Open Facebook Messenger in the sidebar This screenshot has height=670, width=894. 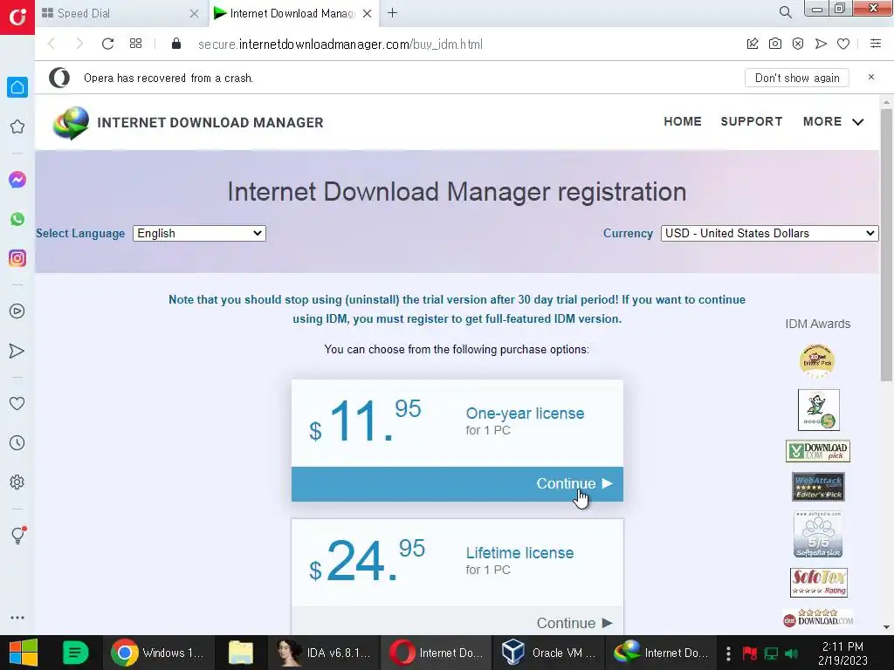[x=17, y=180]
